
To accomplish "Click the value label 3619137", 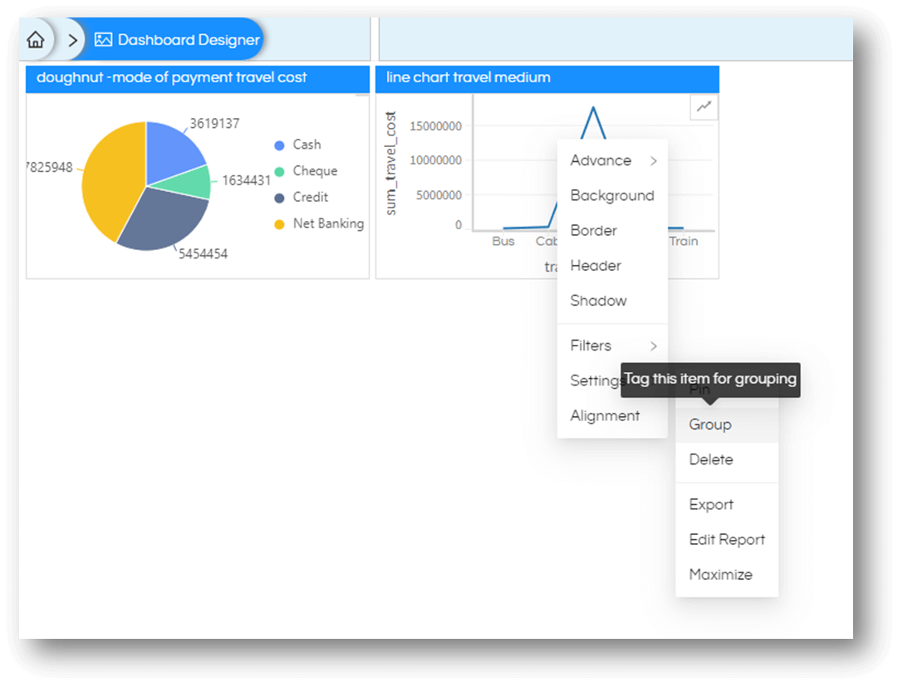I will click(x=215, y=124).
